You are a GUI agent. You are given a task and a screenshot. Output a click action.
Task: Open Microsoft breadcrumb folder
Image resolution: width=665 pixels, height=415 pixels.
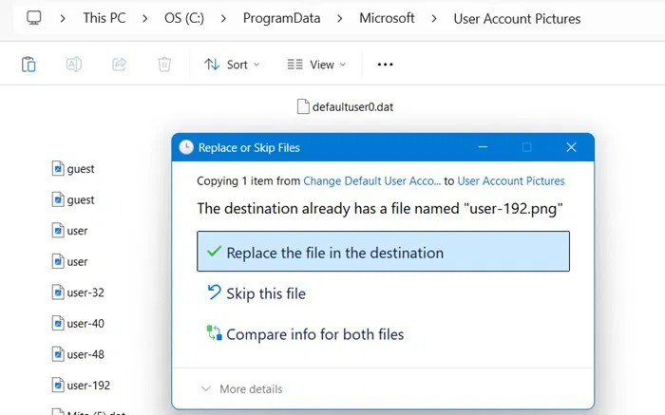[387, 18]
